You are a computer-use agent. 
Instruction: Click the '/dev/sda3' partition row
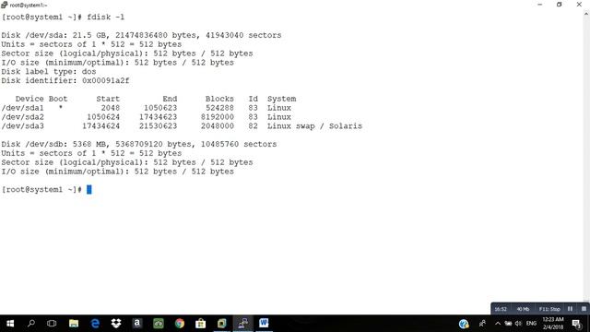tap(182, 126)
